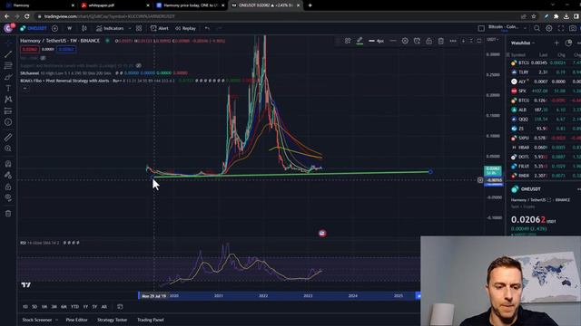Open the icons tool in left toolbar

pos(8,122)
